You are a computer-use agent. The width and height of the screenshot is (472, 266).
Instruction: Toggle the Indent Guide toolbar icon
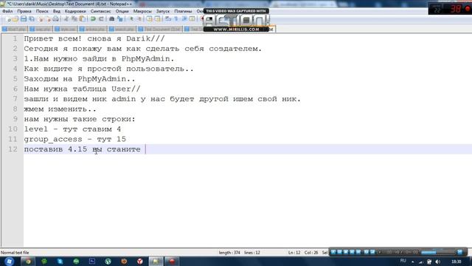tap(184, 19)
